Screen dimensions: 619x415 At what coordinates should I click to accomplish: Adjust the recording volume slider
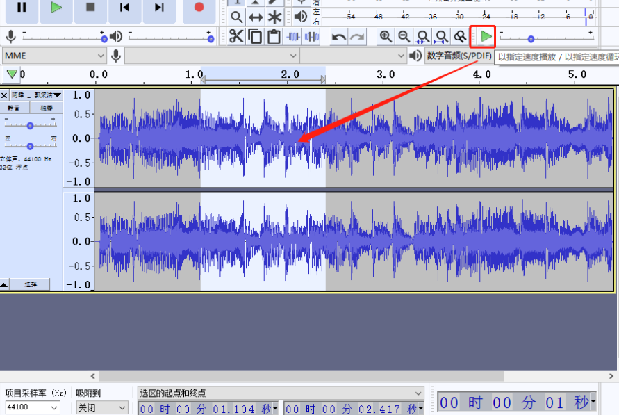click(63, 38)
